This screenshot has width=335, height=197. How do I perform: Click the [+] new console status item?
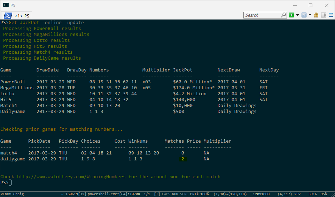click(x=157, y=194)
